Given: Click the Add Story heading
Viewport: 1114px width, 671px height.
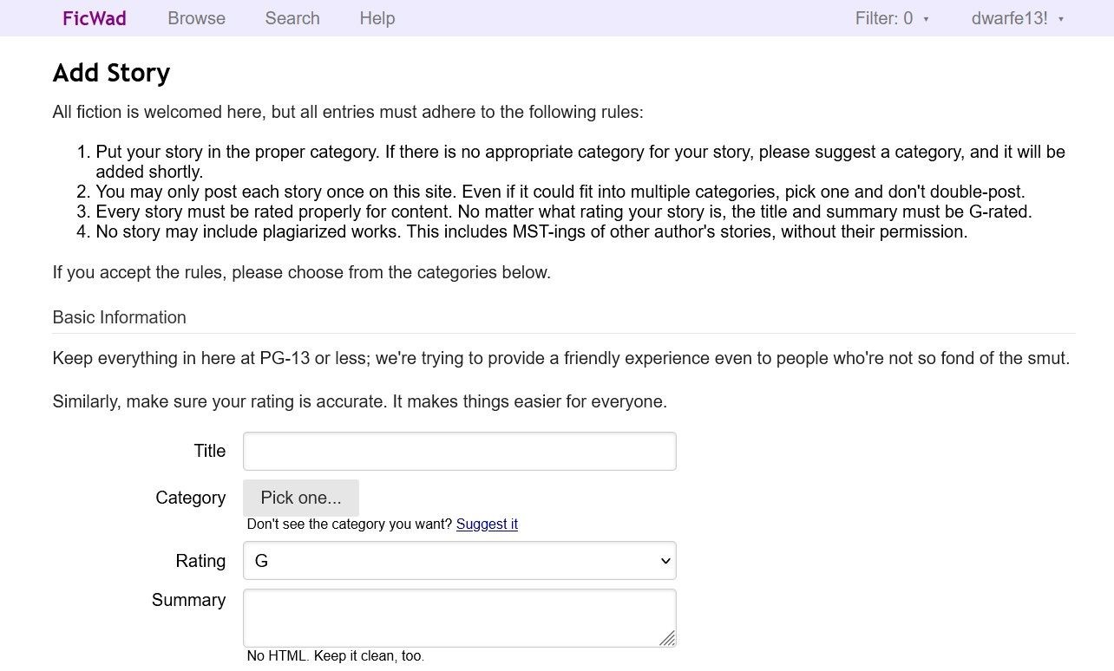Looking at the screenshot, I should point(111,73).
